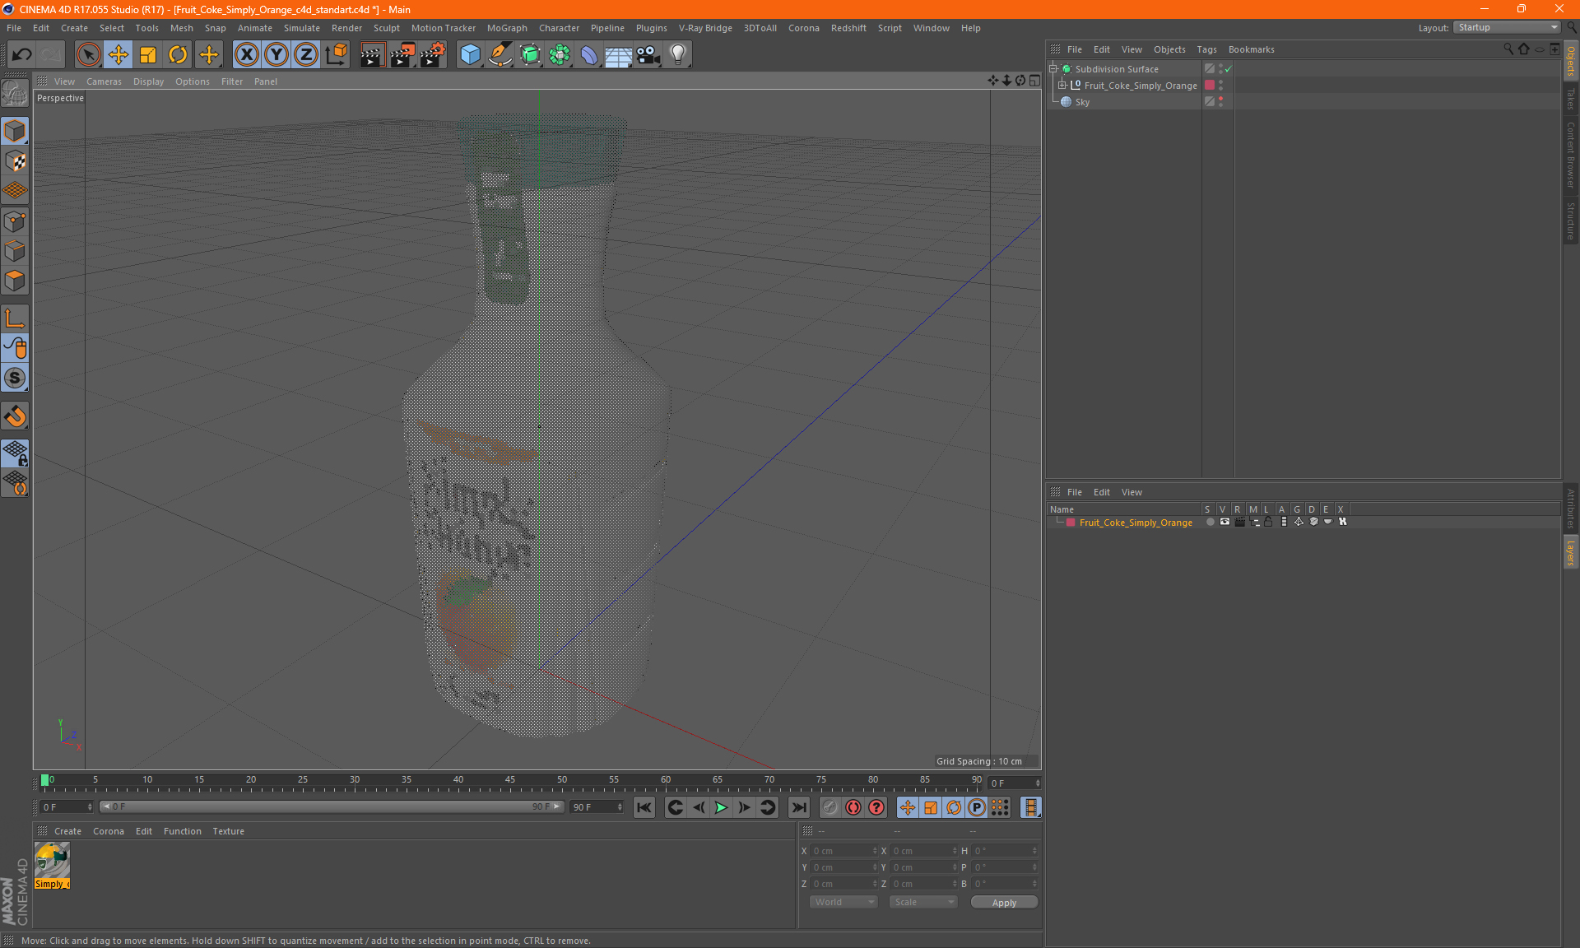The height and width of the screenshot is (948, 1580).
Task: Switch to the Content Browser side tab
Action: pyautogui.click(x=1571, y=155)
